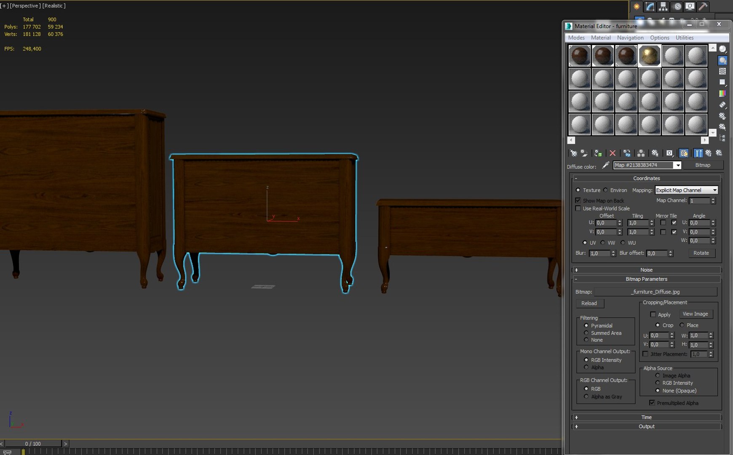The width and height of the screenshot is (733, 455).
Task: Toggle Premultiplied Alpha checkbox
Action: (x=652, y=403)
